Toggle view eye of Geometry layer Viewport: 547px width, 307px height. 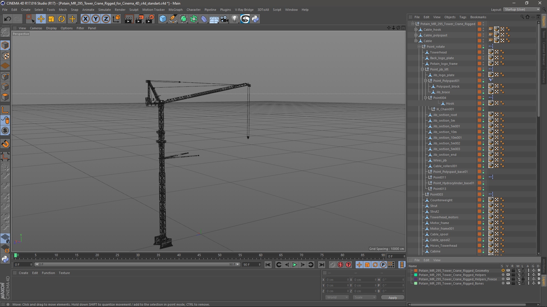pos(508,271)
